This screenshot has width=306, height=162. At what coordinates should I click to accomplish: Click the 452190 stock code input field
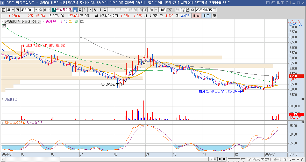27,10
